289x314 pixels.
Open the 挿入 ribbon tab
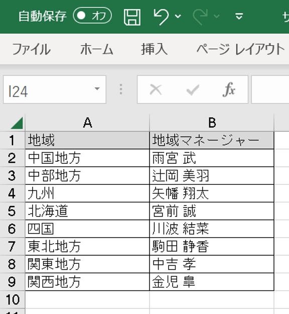(x=154, y=49)
